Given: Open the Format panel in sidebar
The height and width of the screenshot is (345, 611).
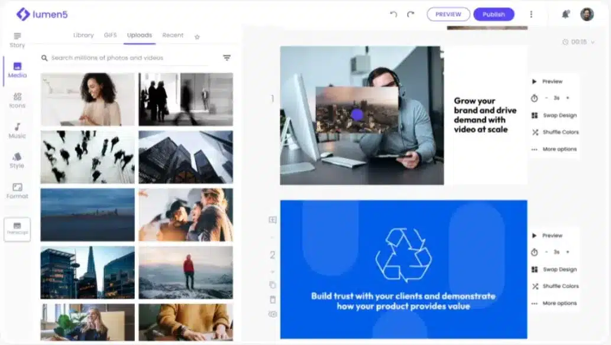Looking at the screenshot, I should pos(17,191).
